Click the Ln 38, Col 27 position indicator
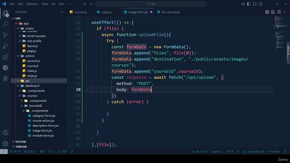The width and height of the screenshot is (290, 163). point(200,152)
